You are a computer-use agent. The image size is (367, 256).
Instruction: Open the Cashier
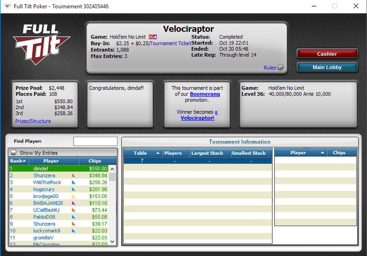pyautogui.click(x=327, y=54)
